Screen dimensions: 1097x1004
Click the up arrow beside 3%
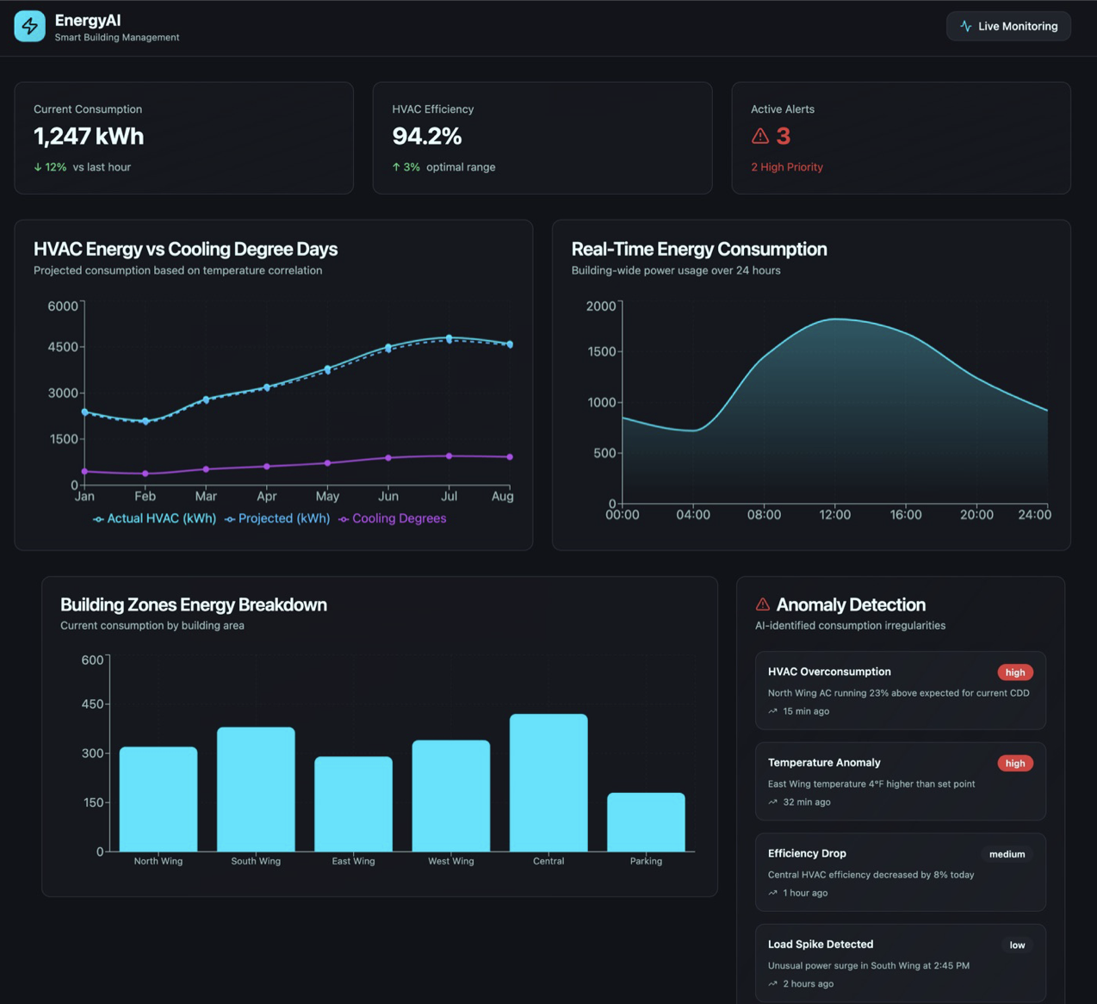[x=396, y=167]
